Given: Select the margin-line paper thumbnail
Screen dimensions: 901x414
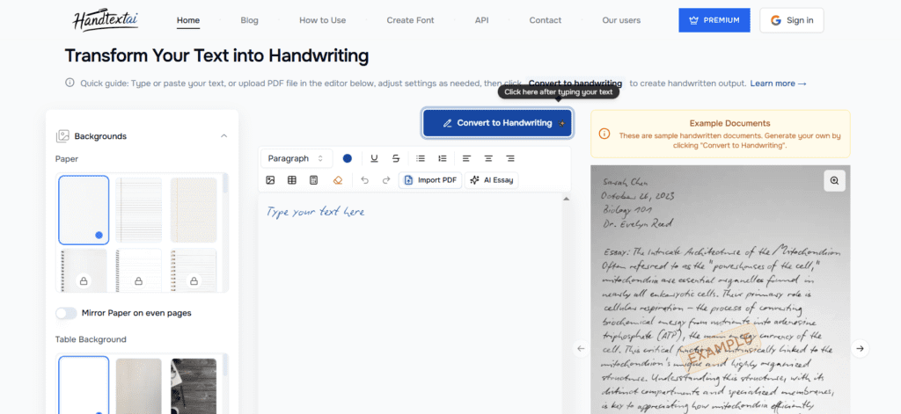Looking at the screenshot, I should point(194,210).
